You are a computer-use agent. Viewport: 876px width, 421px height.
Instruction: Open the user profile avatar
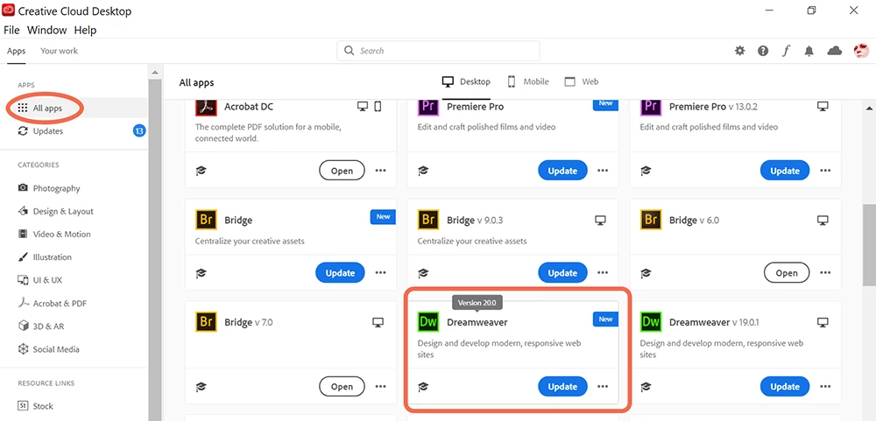[861, 51]
